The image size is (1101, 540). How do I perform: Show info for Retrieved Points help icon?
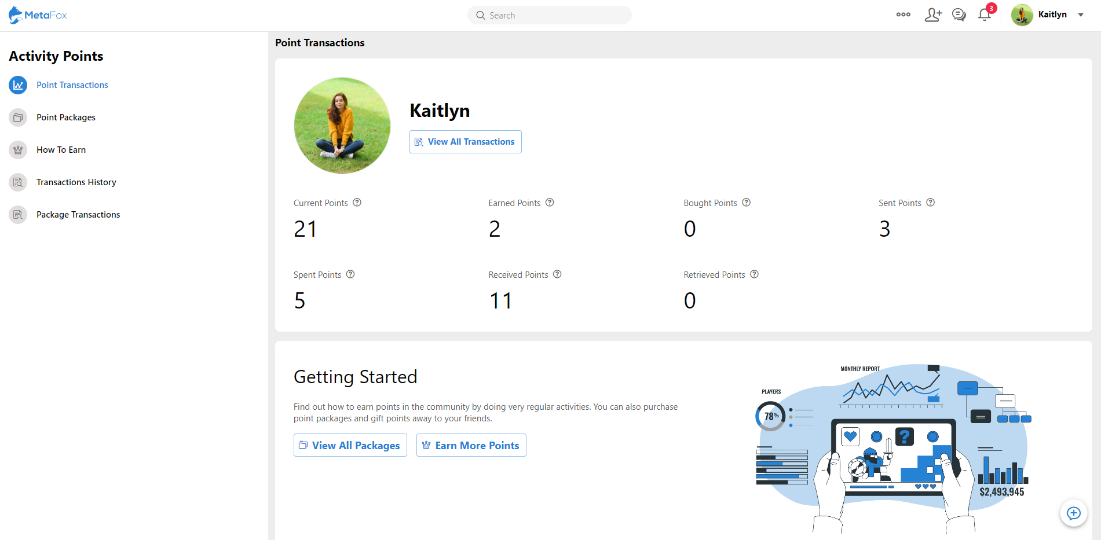(x=754, y=274)
